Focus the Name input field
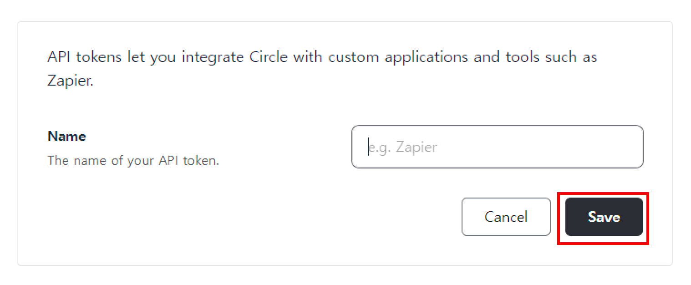This screenshot has height=285, width=691. coord(497,147)
